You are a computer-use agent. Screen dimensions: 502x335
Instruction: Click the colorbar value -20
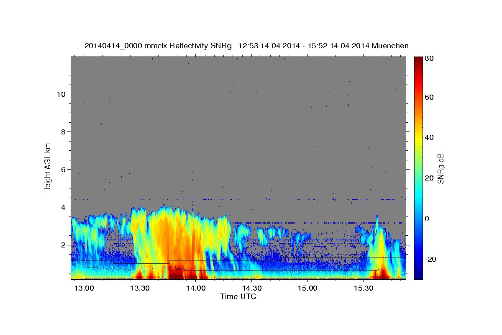coord(430,259)
